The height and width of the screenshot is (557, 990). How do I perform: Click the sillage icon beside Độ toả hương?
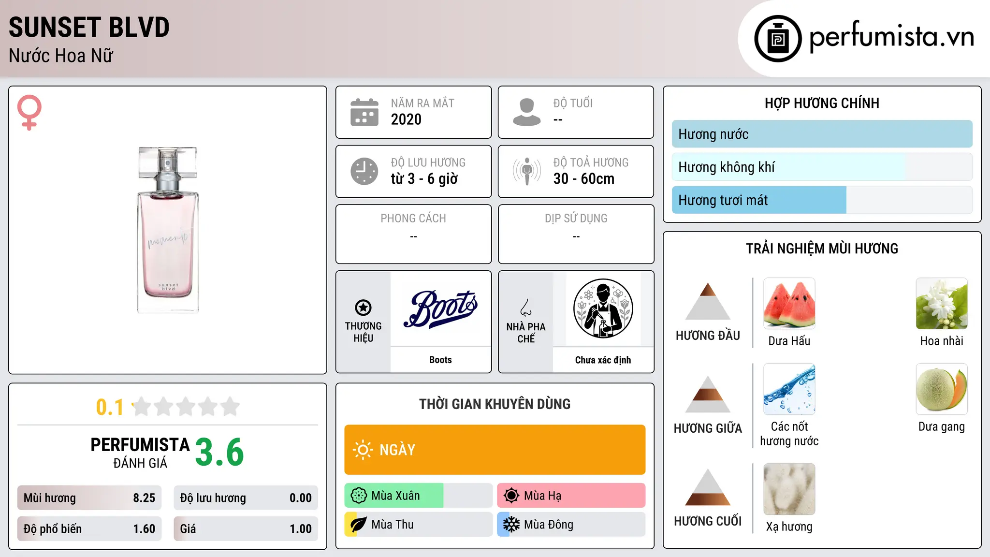click(x=527, y=171)
